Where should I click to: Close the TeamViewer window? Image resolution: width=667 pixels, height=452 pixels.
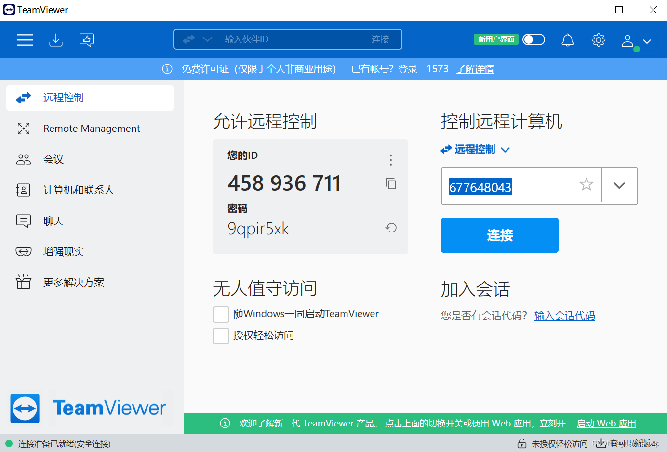coord(653,10)
